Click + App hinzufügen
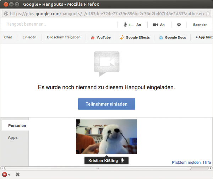The width and height of the screenshot is (213, 179). coord(202,37)
